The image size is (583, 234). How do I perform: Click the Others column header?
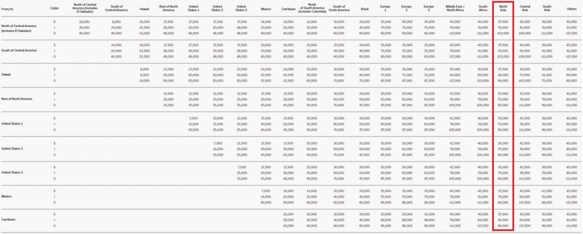[571, 8]
